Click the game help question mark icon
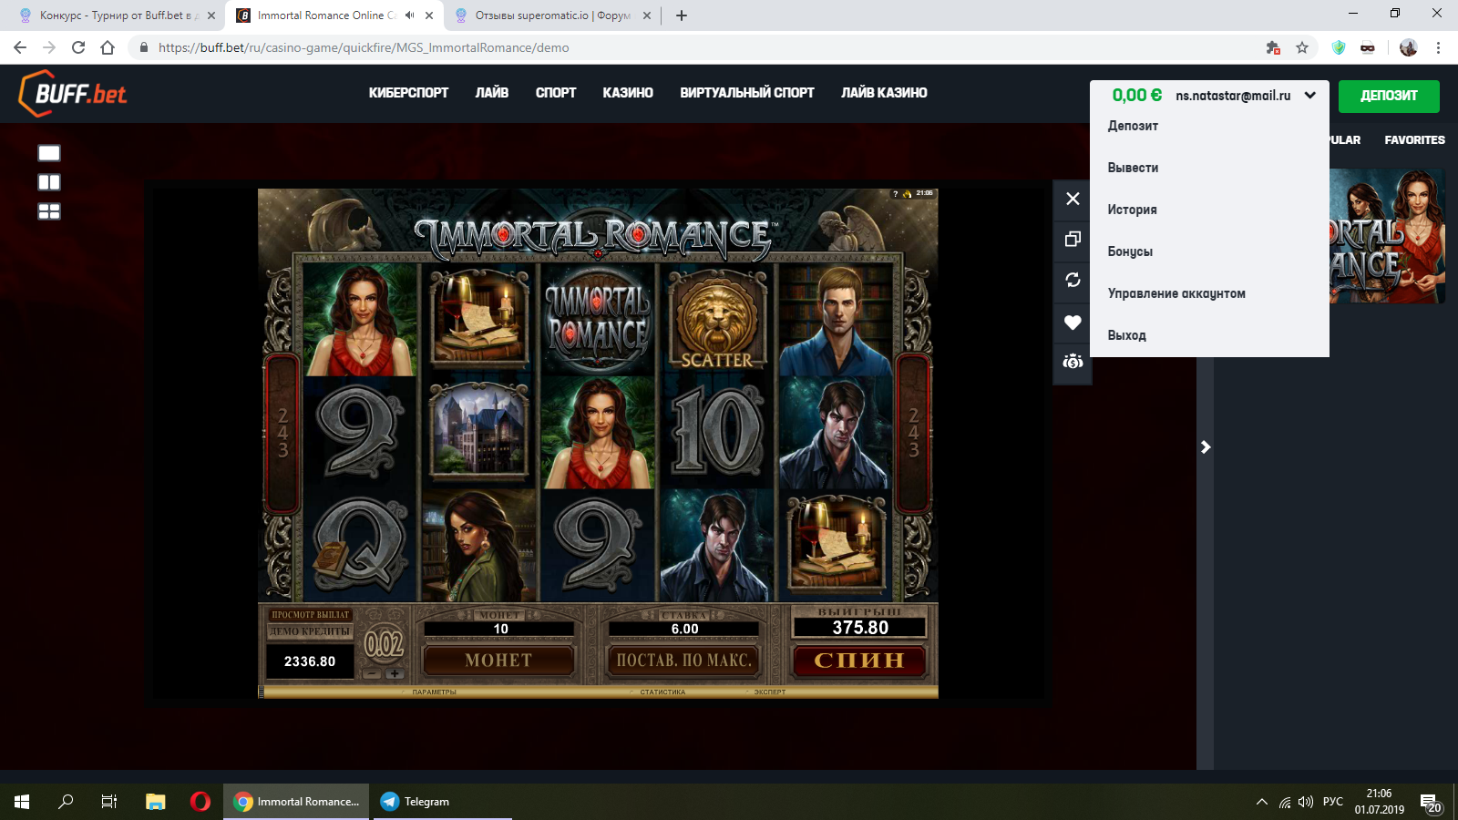The image size is (1458, 820). (x=896, y=194)
